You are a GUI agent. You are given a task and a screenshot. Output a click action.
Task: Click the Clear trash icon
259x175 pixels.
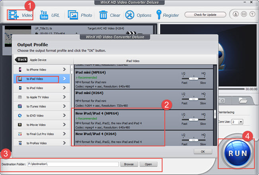[103, 15]
